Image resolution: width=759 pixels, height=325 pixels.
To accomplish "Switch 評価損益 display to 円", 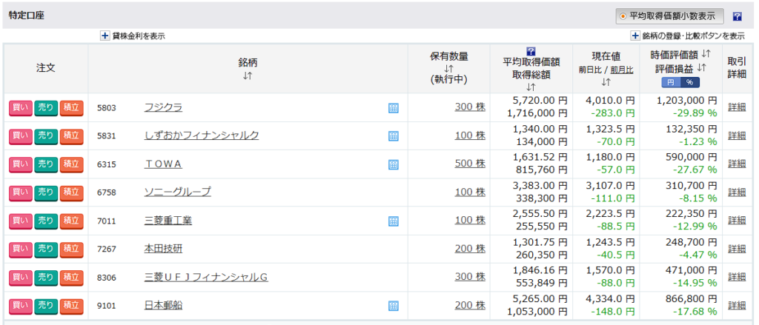I will point(670,82).
